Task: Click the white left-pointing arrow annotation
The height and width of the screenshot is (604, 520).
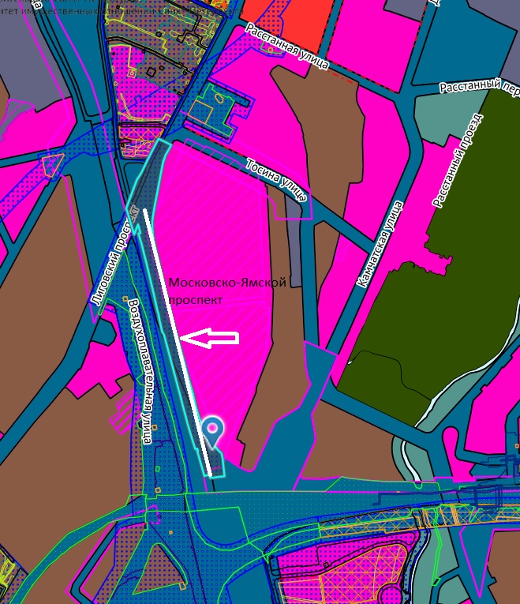Action: (x=209, y=338)
